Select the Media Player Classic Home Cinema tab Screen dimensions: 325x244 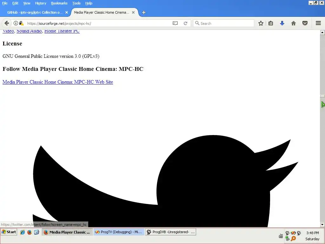click(x=102, y=12)
